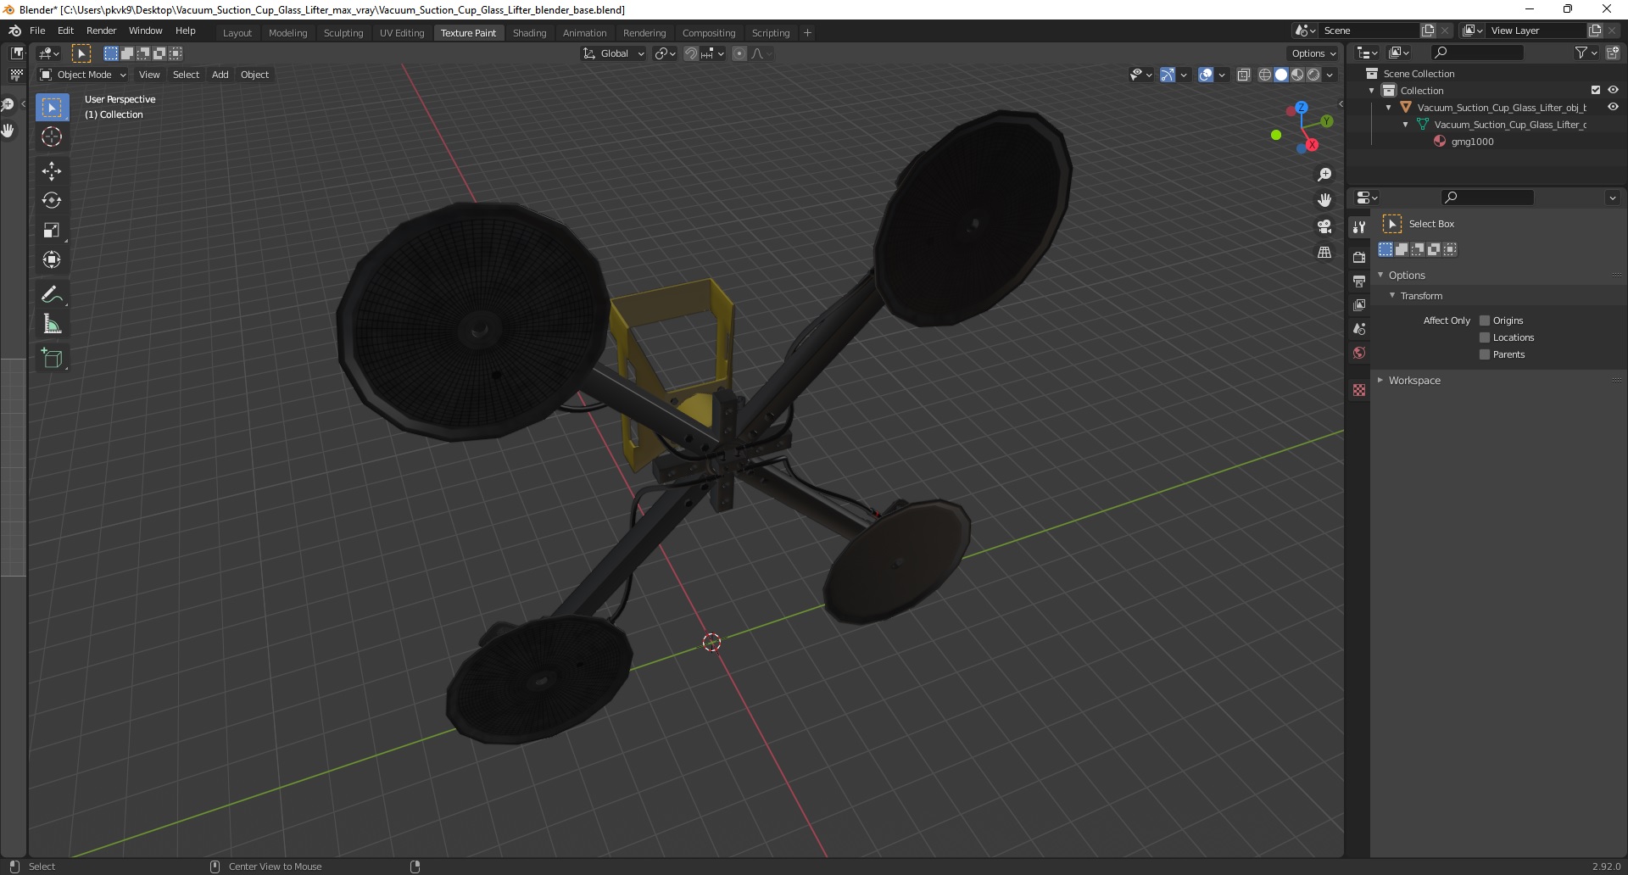Select the Measure ruler tool
1628x875 pixels.
(52, 324)
